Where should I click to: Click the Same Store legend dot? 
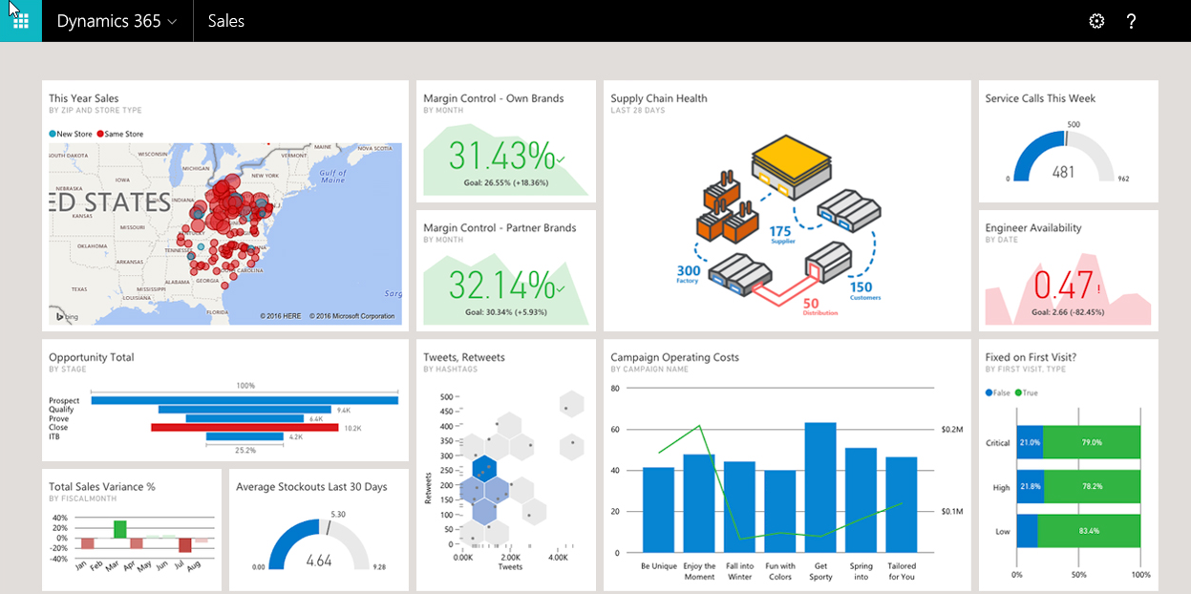tap(99, 134)
